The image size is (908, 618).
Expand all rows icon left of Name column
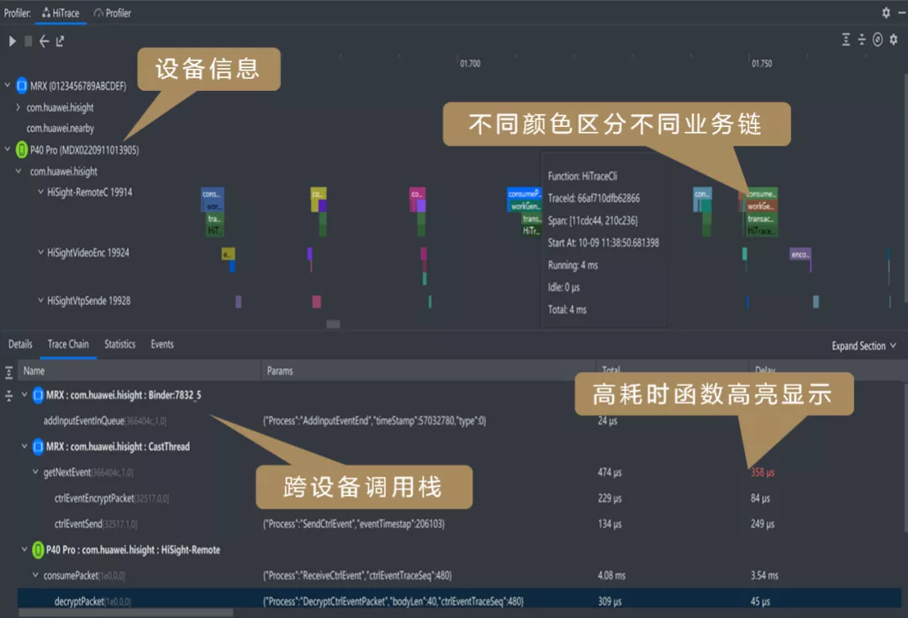(8, 372)
